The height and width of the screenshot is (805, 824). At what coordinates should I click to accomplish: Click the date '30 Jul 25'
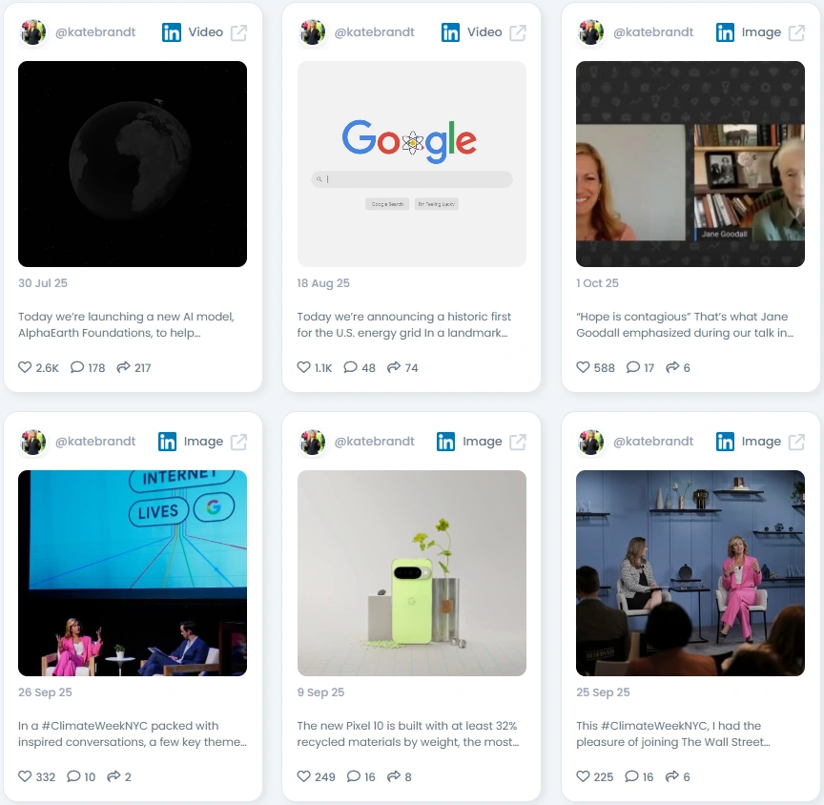pyautogui.click(x=43, y=283)
